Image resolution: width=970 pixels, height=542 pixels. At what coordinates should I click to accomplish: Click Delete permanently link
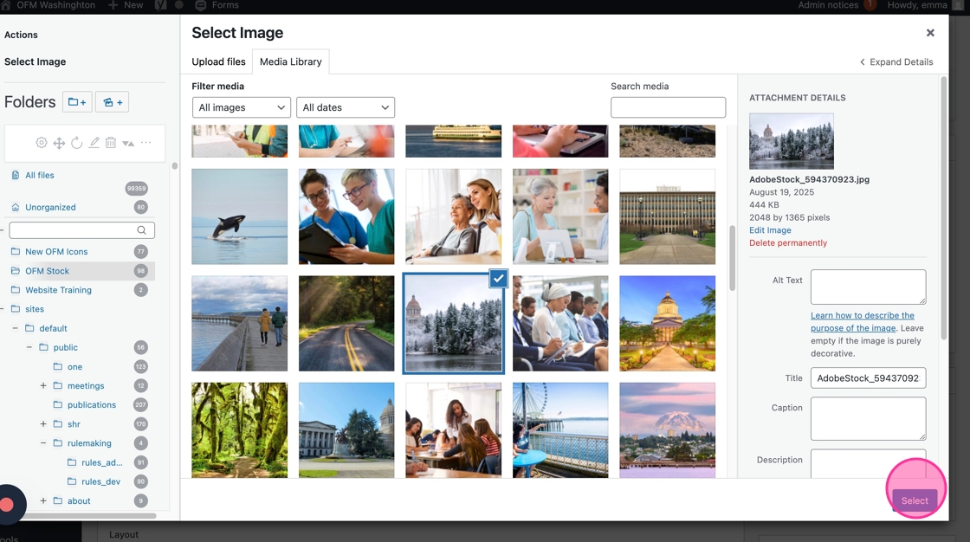(788, 242)
